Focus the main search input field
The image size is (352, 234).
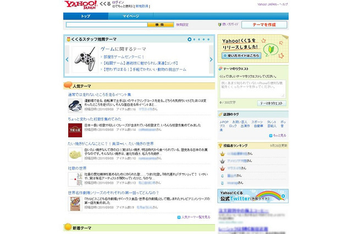pyautogui.click(x=107, y=25)
